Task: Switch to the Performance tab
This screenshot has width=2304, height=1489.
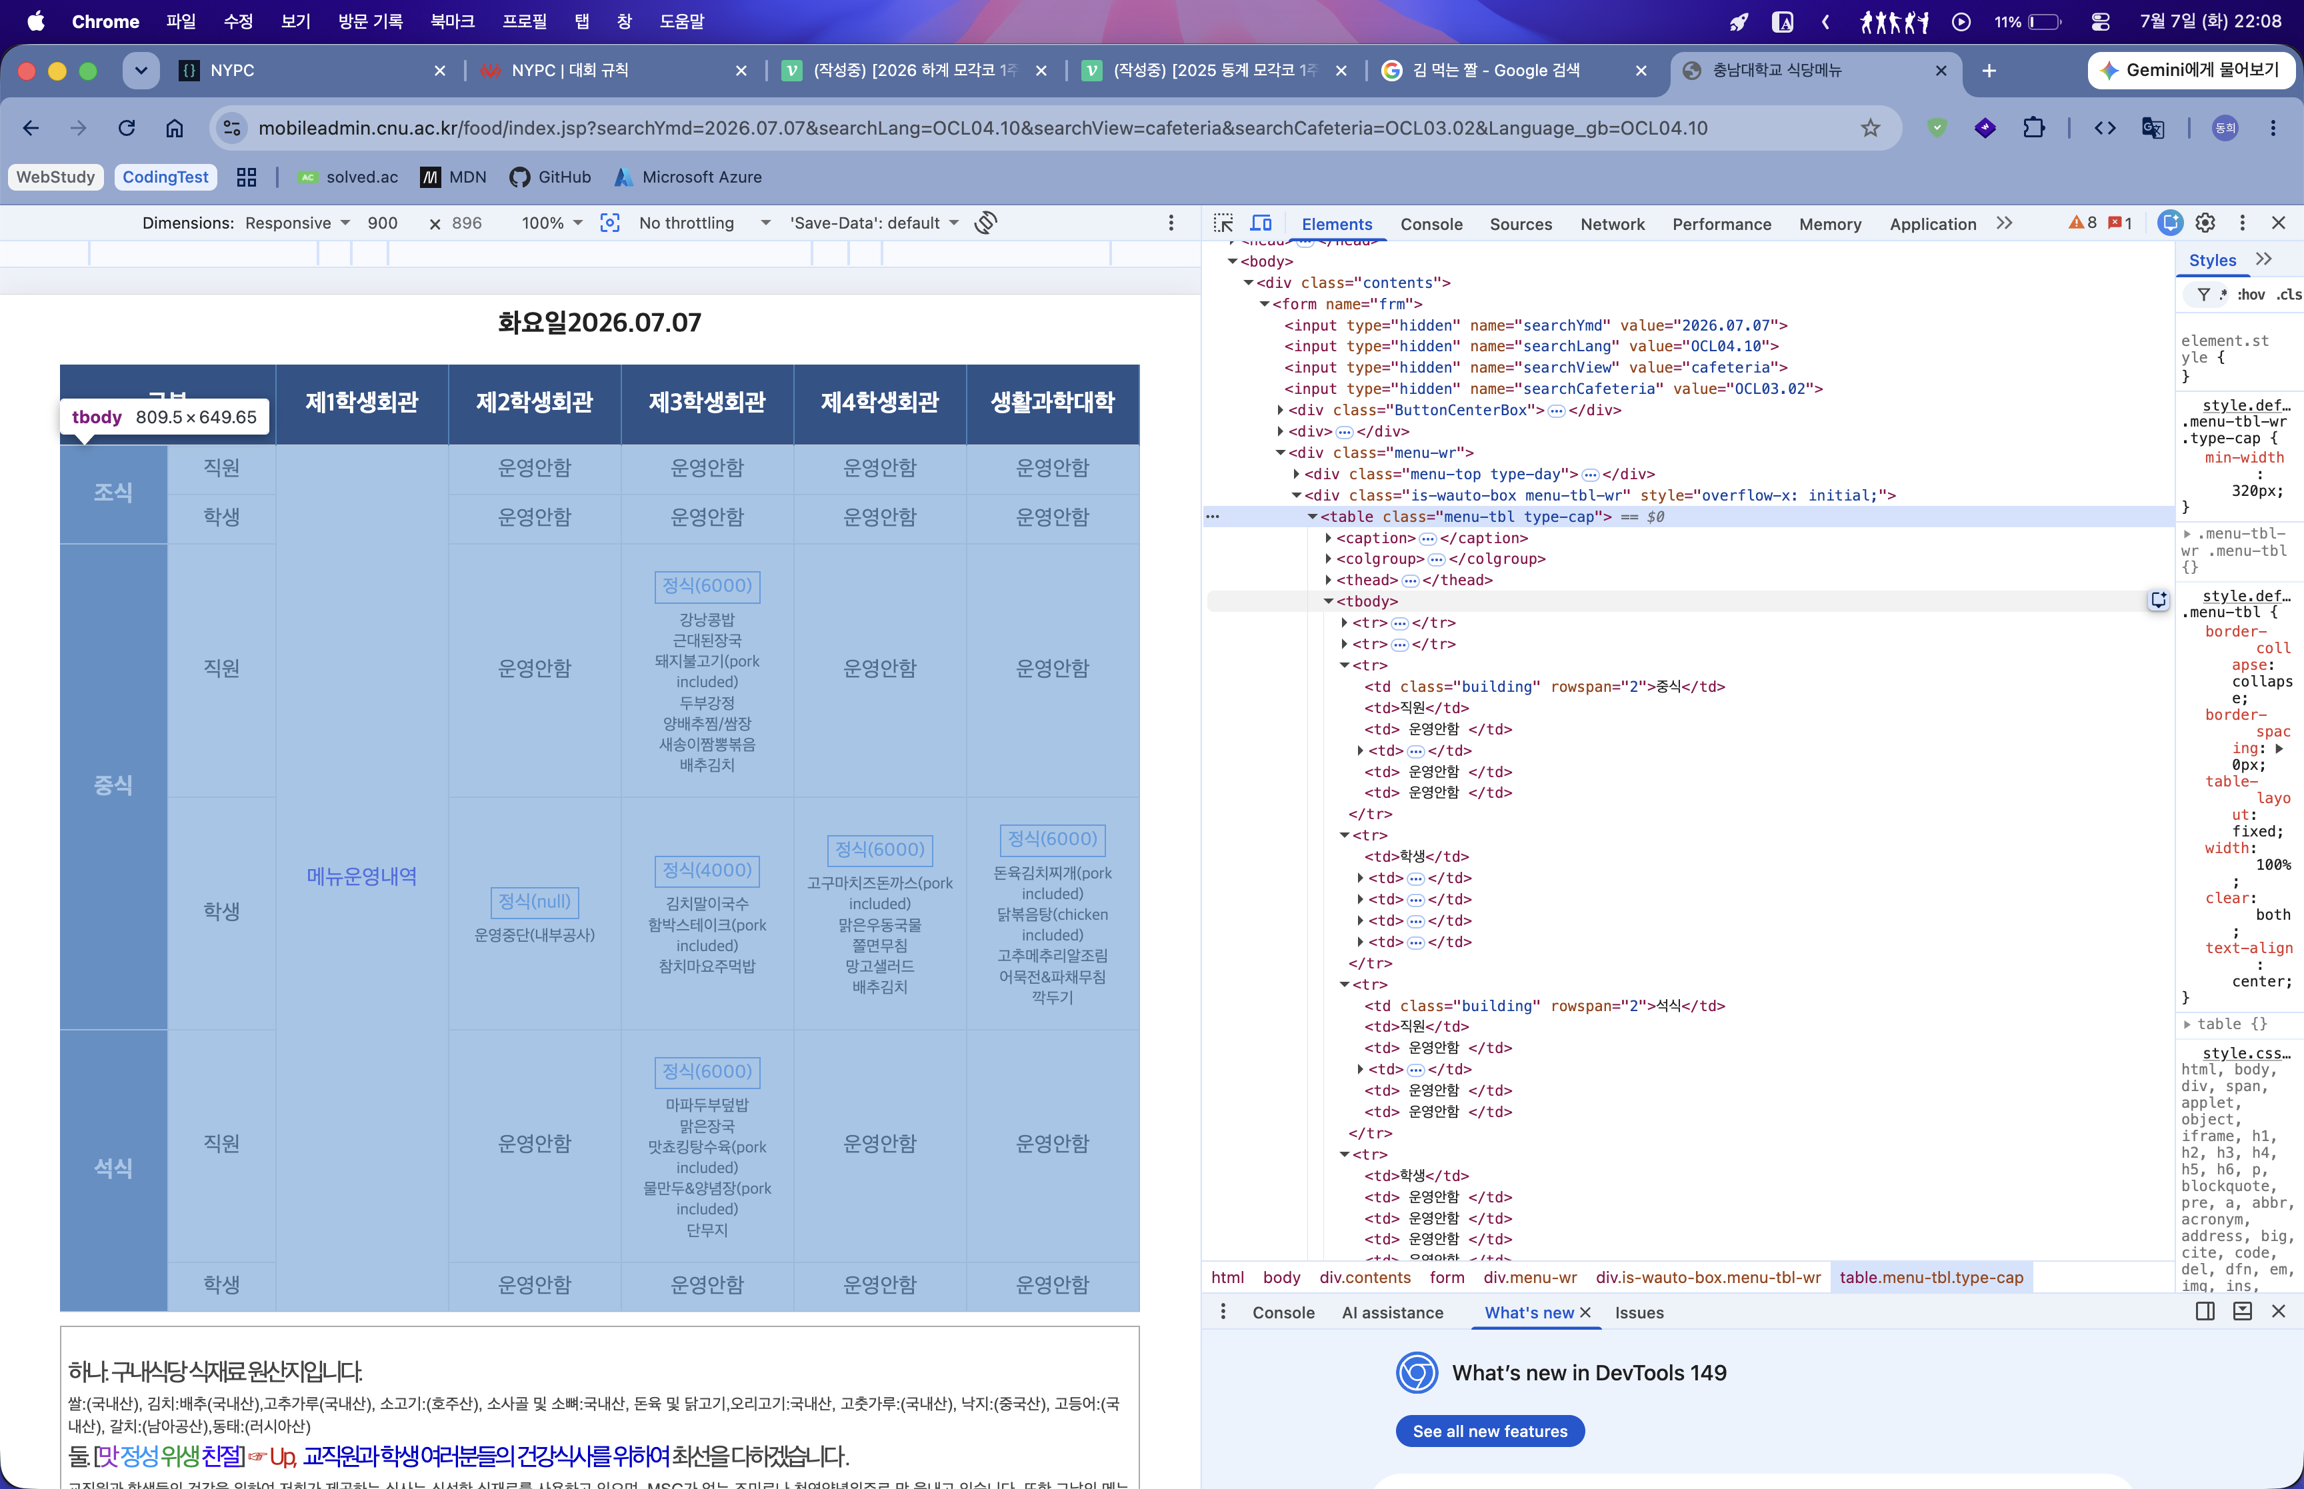Action: [x=1721, y=225]
